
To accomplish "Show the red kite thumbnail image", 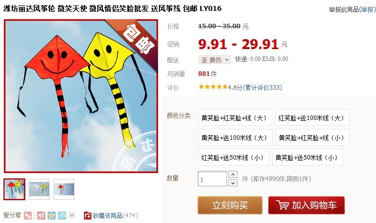I will (64, 189).
